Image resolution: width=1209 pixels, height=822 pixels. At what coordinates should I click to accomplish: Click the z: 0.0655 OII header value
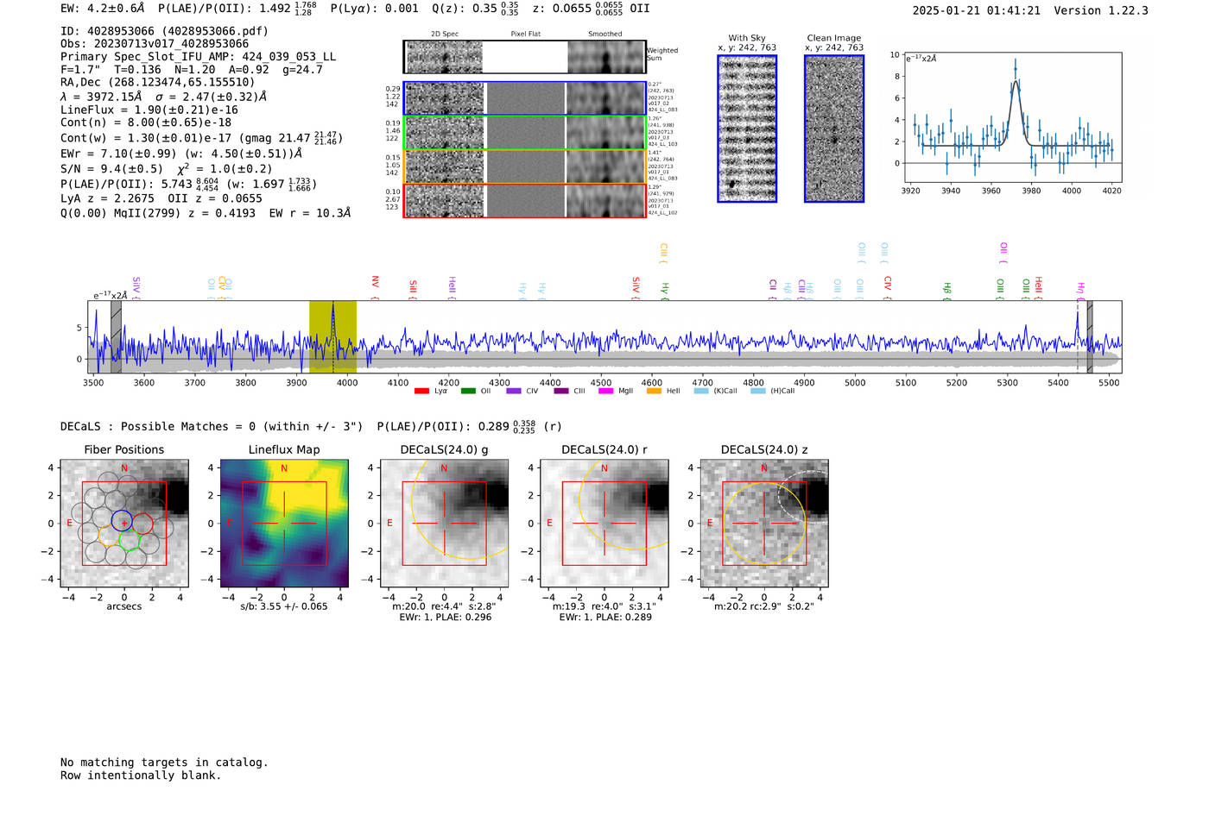coord(591,9)
